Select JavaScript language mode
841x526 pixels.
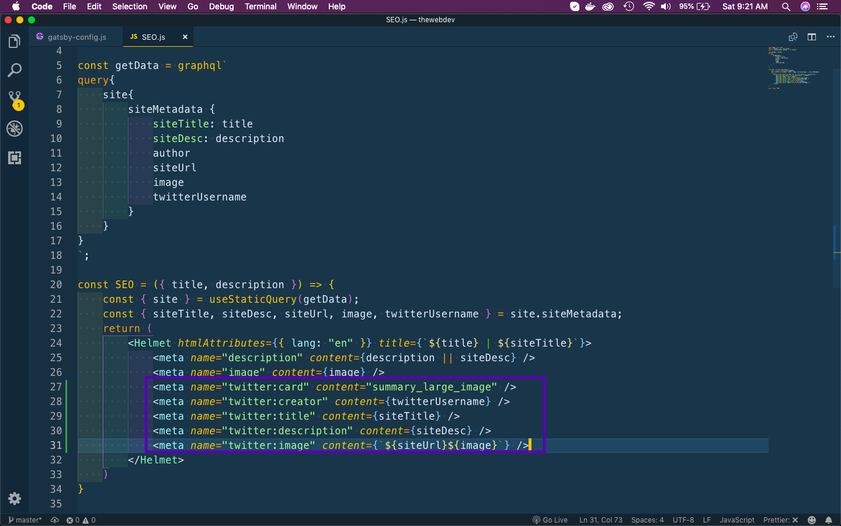pos(737,520)
